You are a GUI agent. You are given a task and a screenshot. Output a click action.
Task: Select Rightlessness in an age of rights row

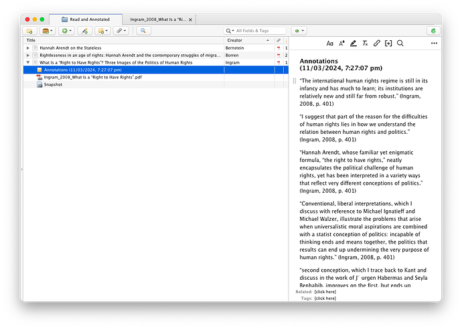coord(155,56)
